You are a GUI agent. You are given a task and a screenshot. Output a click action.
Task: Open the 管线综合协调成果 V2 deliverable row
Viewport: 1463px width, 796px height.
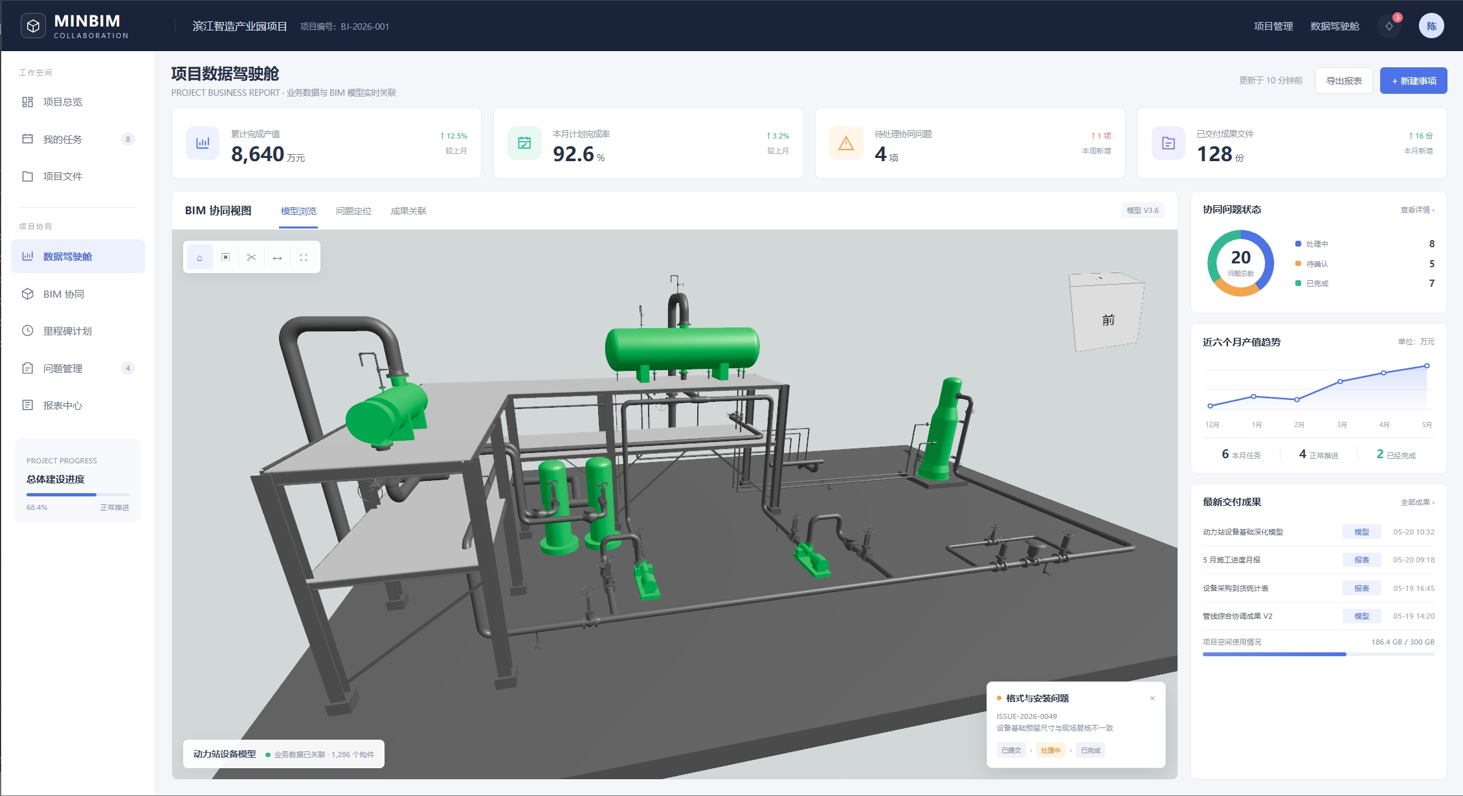pyautogui.click(x=1318, y=616)
